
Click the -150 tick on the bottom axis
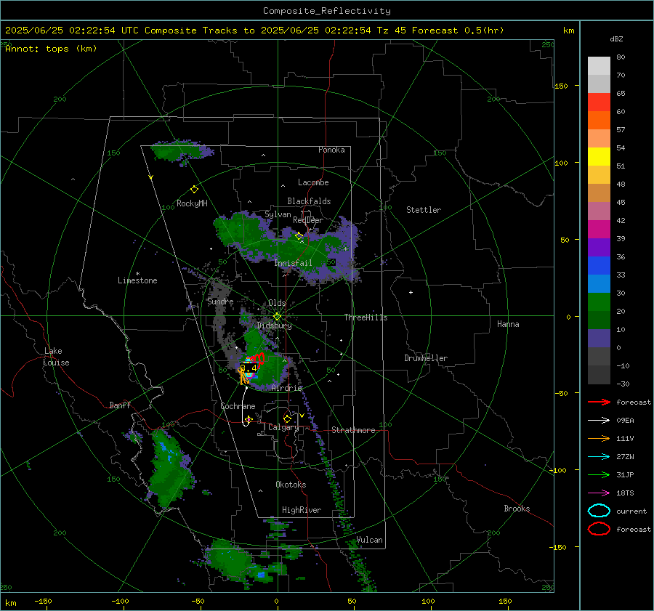(43, 601)
